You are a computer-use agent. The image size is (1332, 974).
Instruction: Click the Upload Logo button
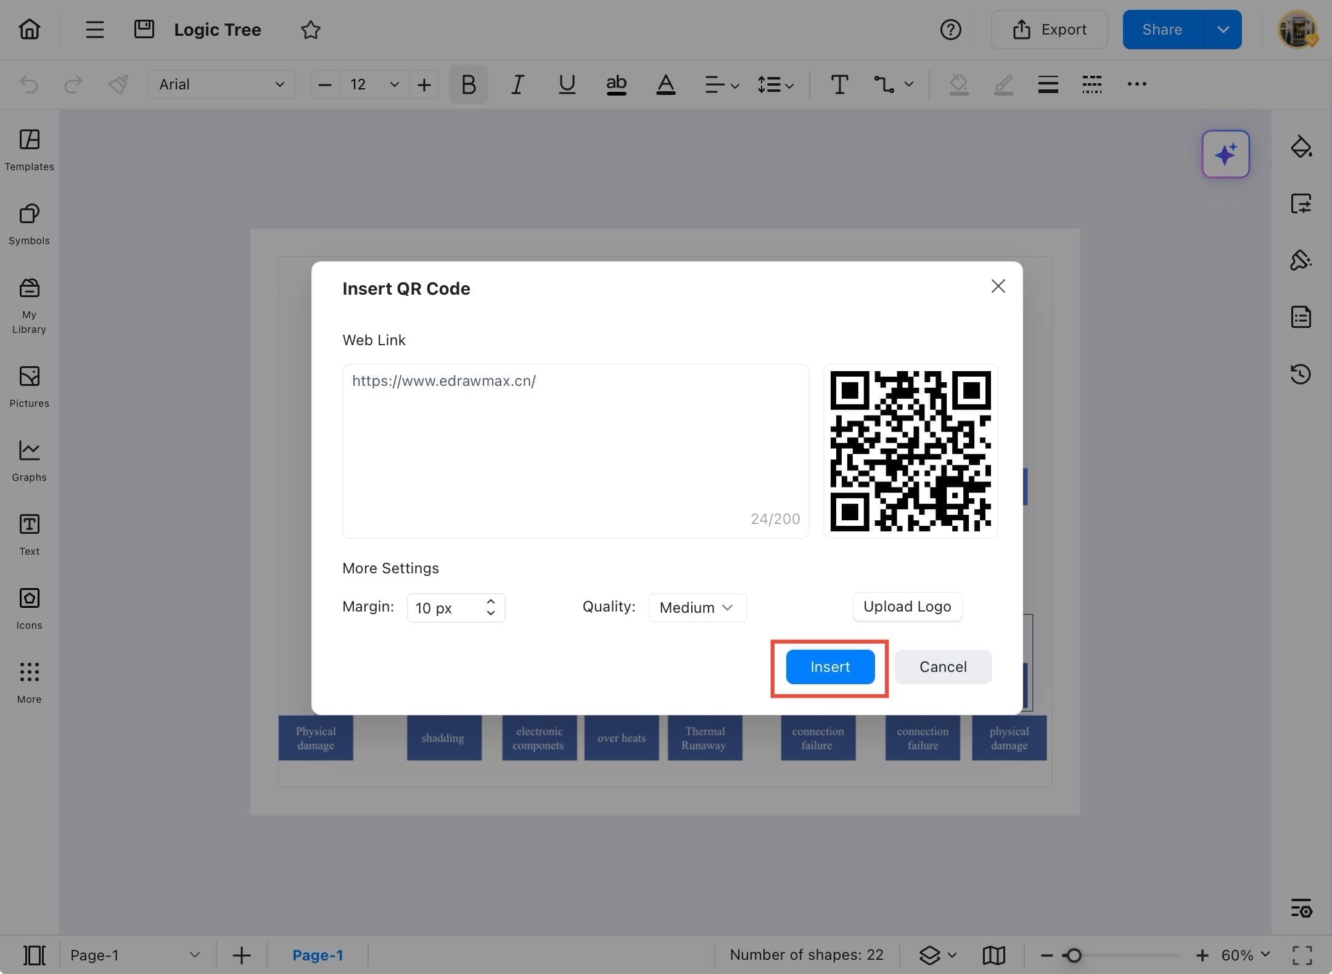906,607
